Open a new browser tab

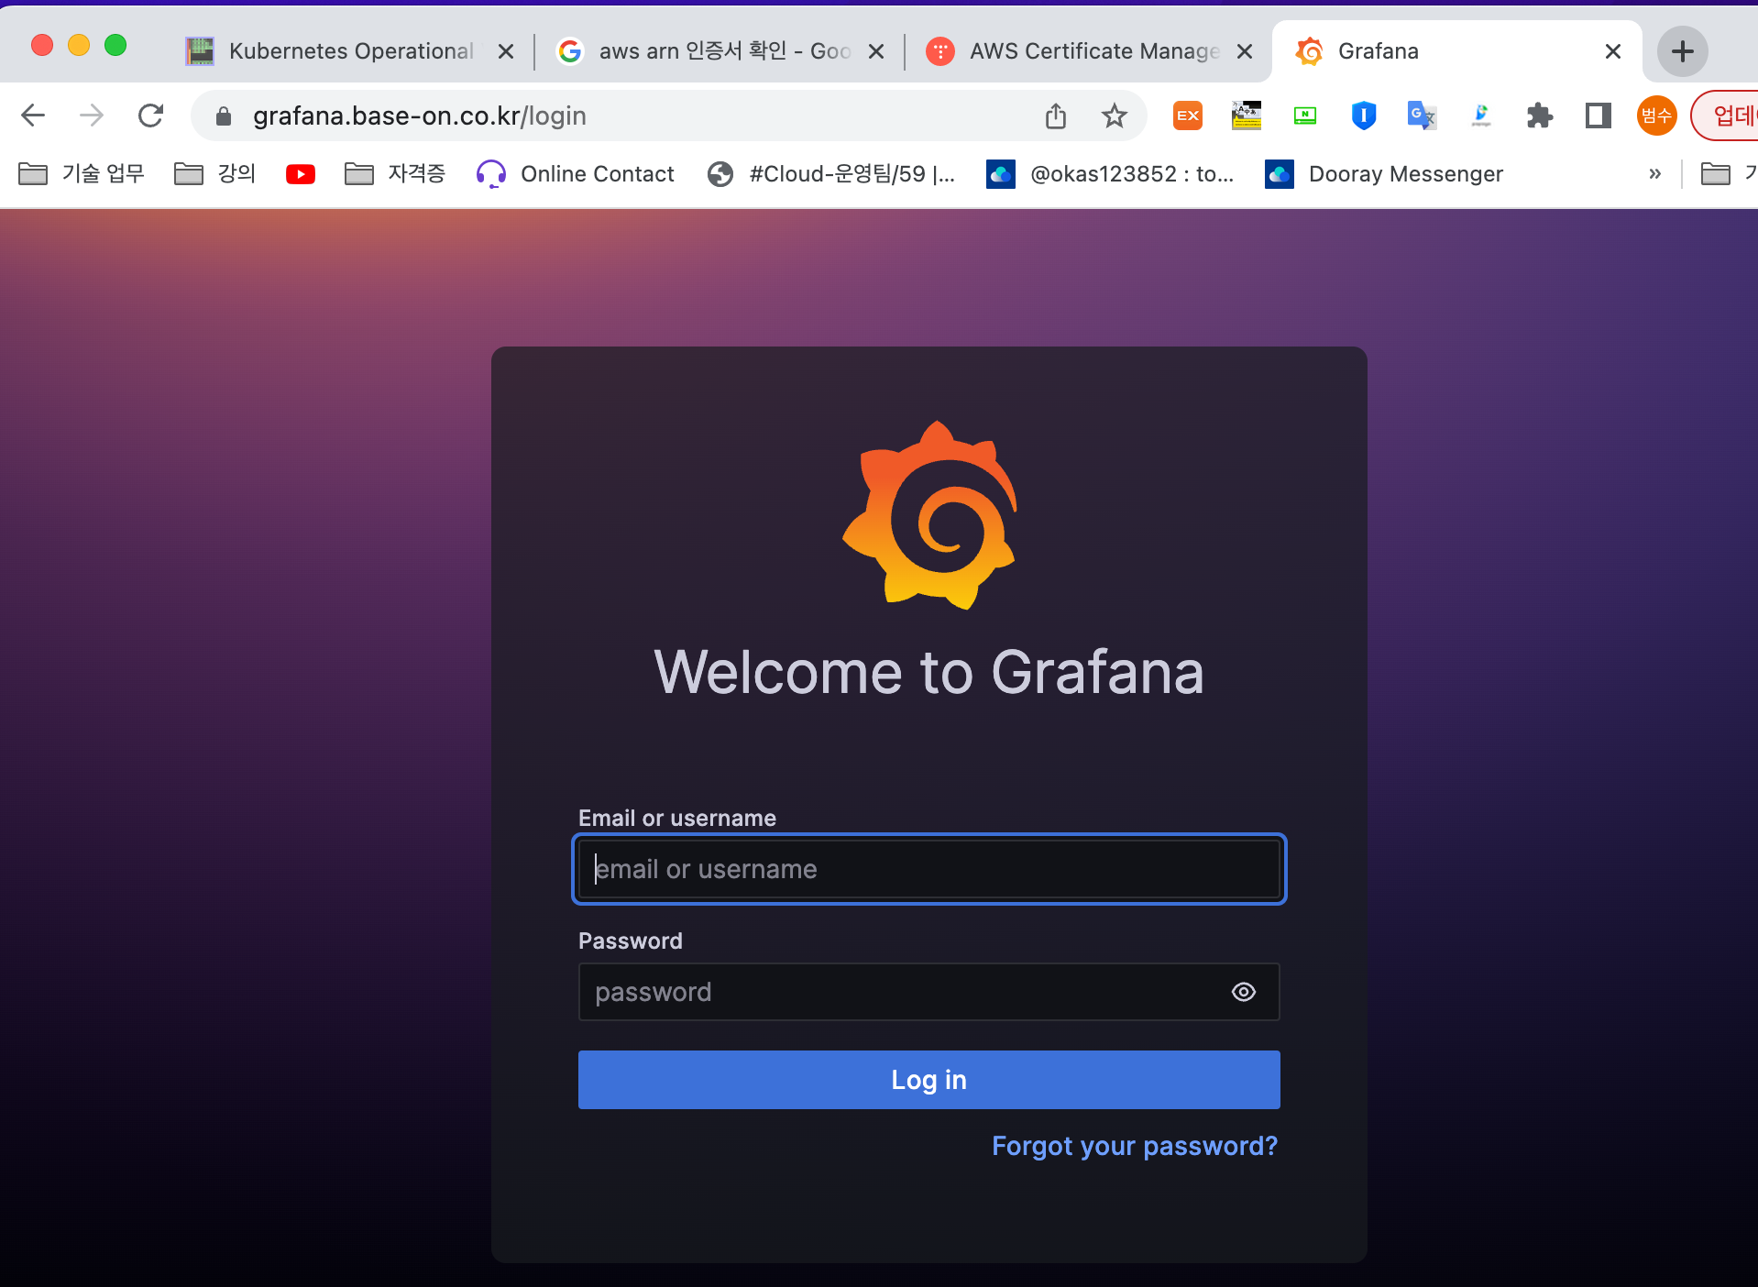1682,51
